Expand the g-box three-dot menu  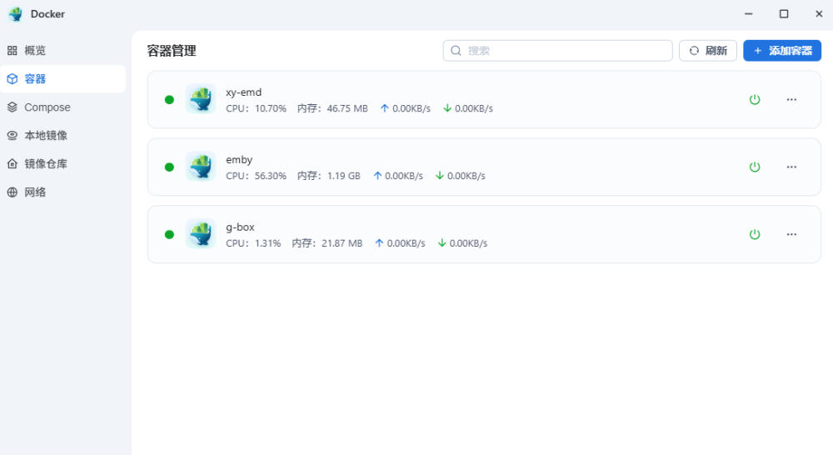coord(791,234)
